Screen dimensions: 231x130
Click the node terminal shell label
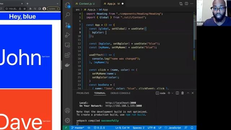point(161,93)
